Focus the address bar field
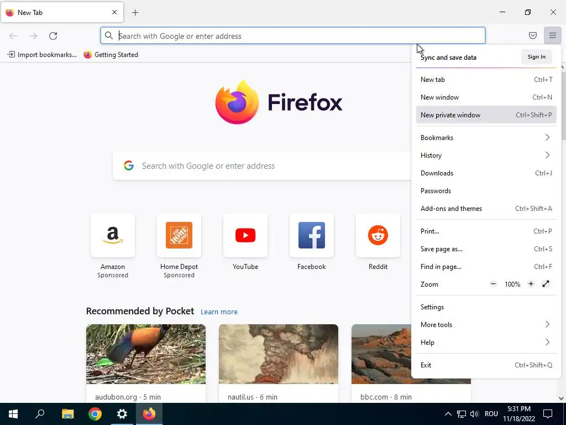This screenshot has height=425, width=566. click(x=293, y=36)
